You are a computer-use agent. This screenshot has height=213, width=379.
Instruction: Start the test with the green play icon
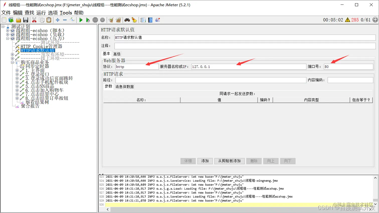[81, 20]
